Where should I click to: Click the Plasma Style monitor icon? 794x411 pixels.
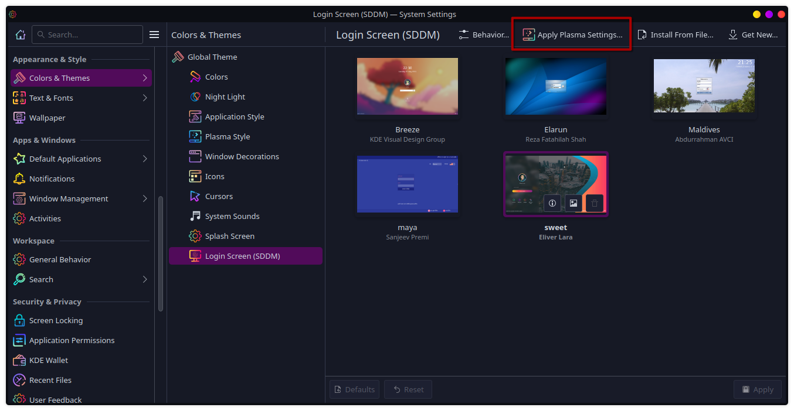pos(195,136)
